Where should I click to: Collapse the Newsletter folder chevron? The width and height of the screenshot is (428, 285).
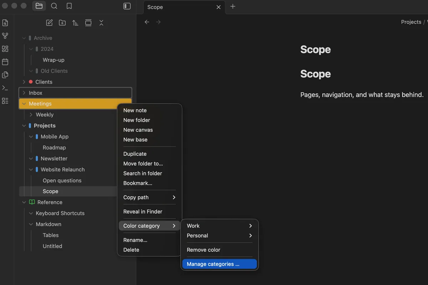(x=31, y=159)
